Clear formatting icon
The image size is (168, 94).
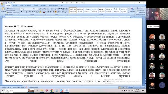45,9
